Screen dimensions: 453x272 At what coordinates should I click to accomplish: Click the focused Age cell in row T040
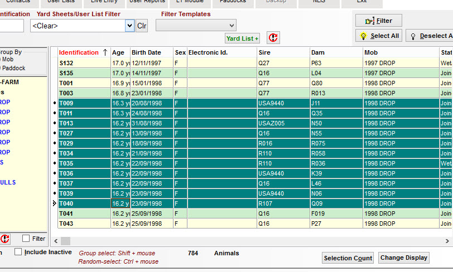click(121, 203)
